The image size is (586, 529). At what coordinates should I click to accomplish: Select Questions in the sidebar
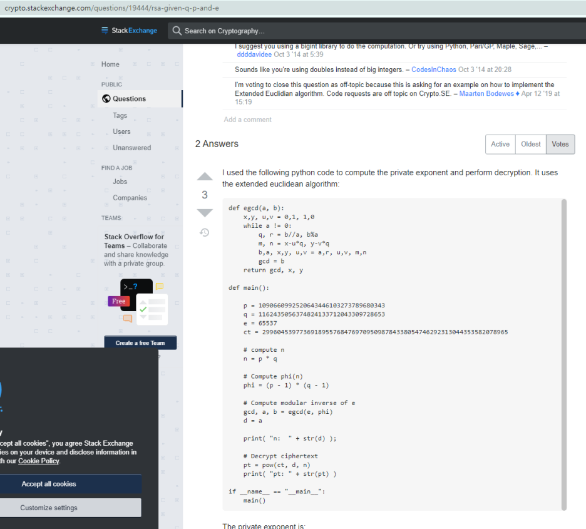coord(140,99)
